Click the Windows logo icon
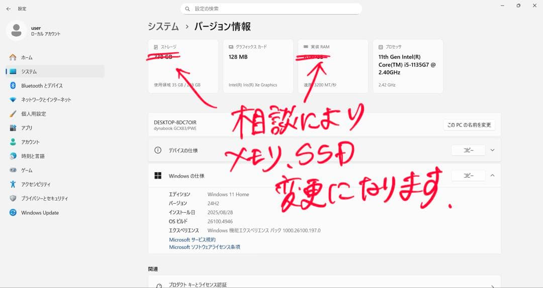 158,176
